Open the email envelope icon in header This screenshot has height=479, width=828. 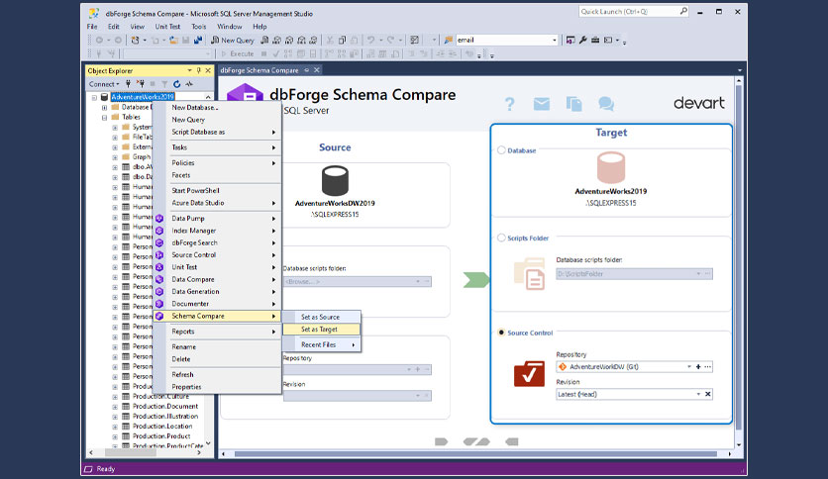click(541, 104)
